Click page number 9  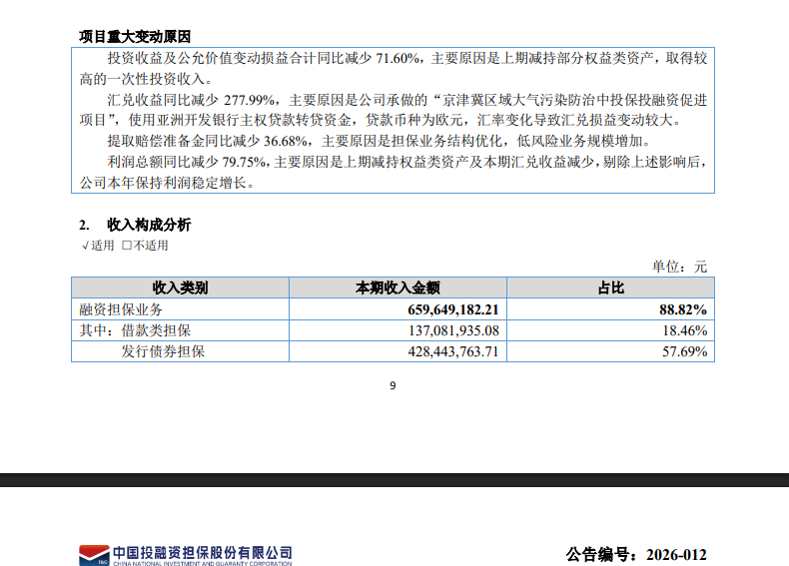[393, 386]
